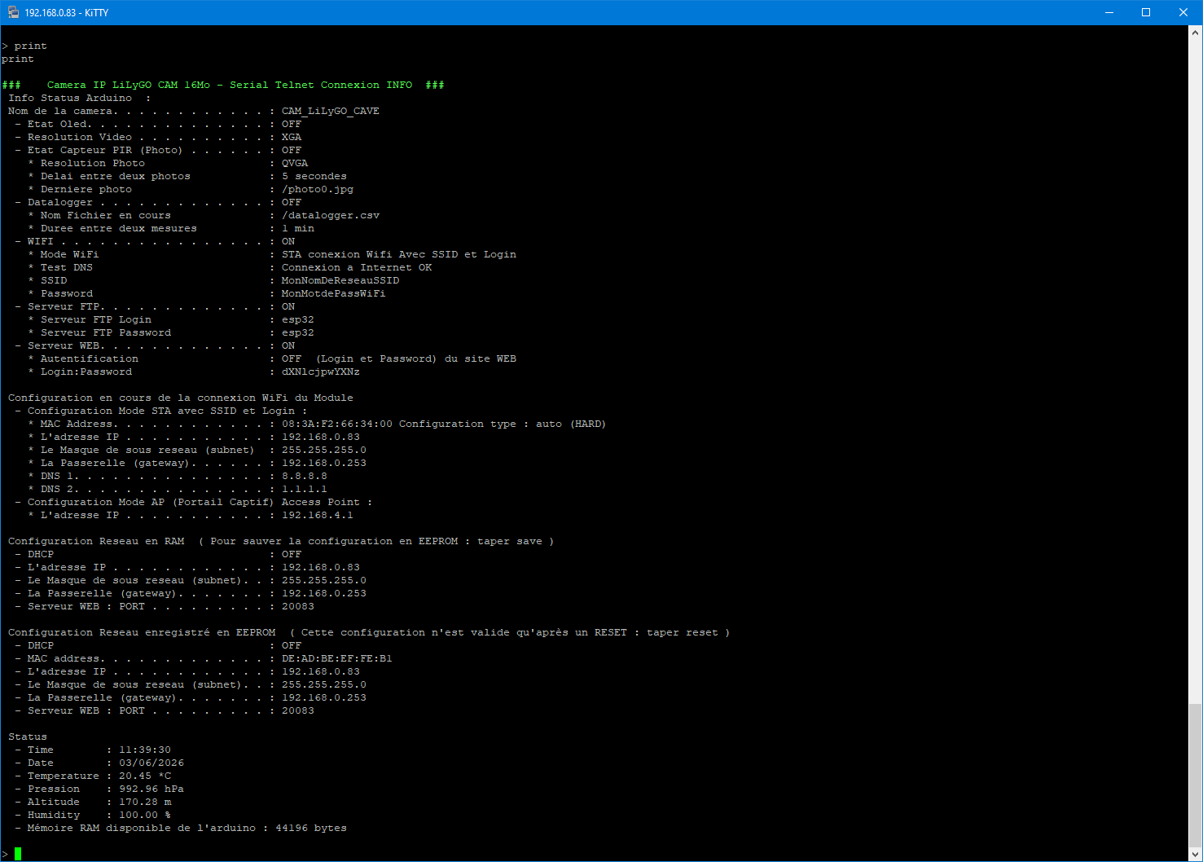Click the MonNomDeReseauSSID value
The width and height of the screenshot is (1203, 862).
click(340, 280)
